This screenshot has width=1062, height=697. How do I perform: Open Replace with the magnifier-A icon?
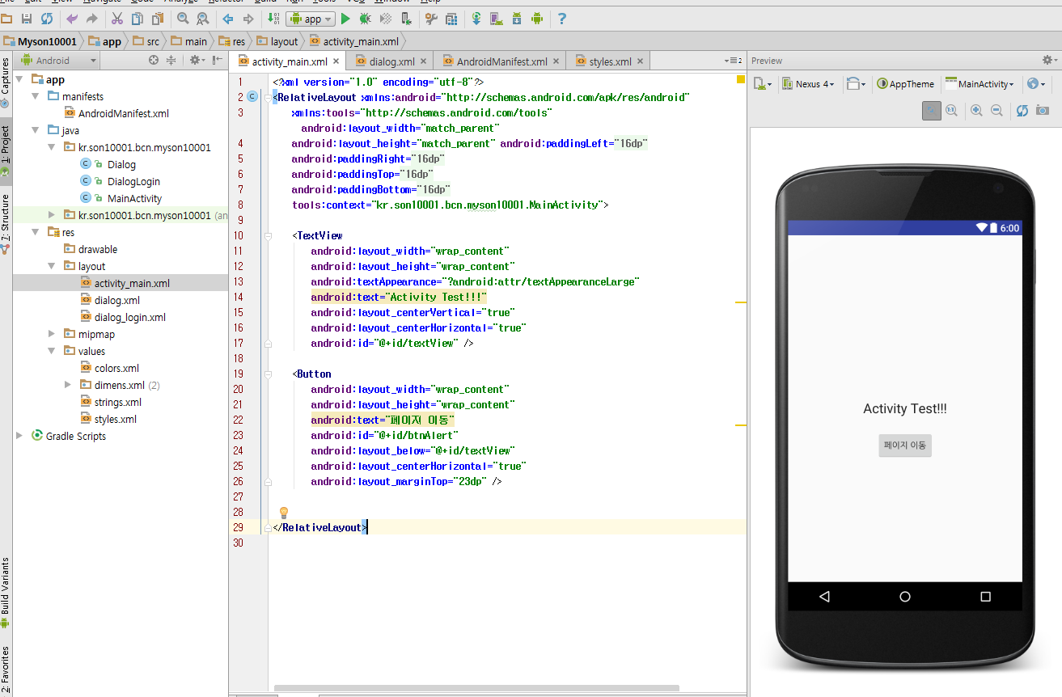click(x=202, y=19)
